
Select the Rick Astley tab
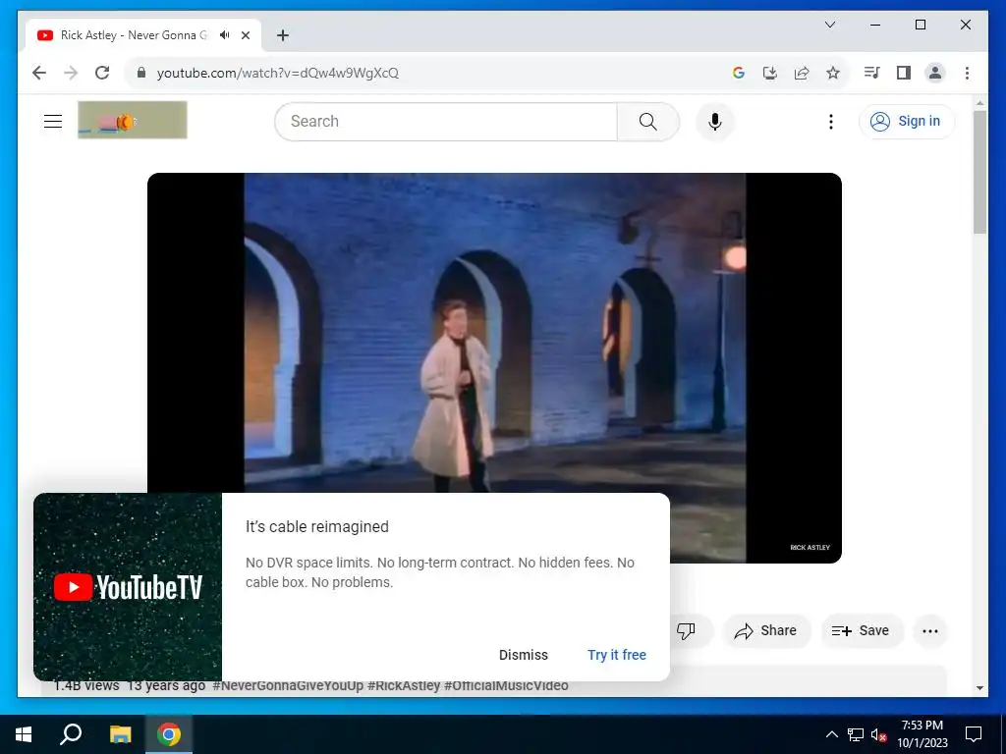(143, 35)
